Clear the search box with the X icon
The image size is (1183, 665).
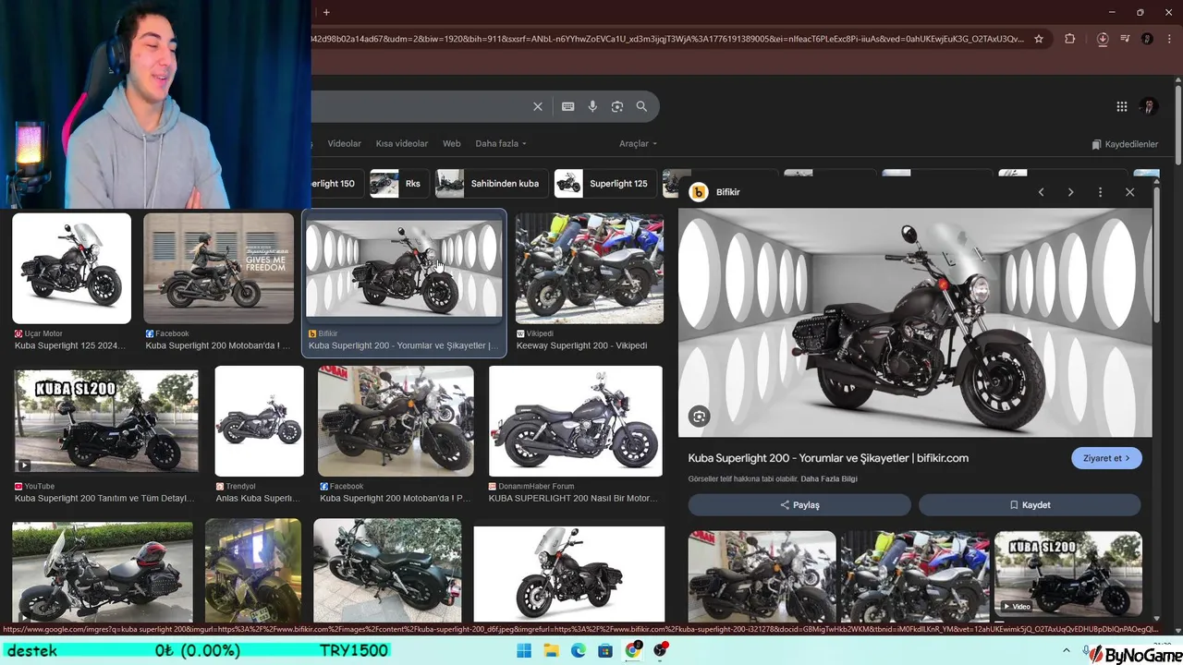coord(538,106)
